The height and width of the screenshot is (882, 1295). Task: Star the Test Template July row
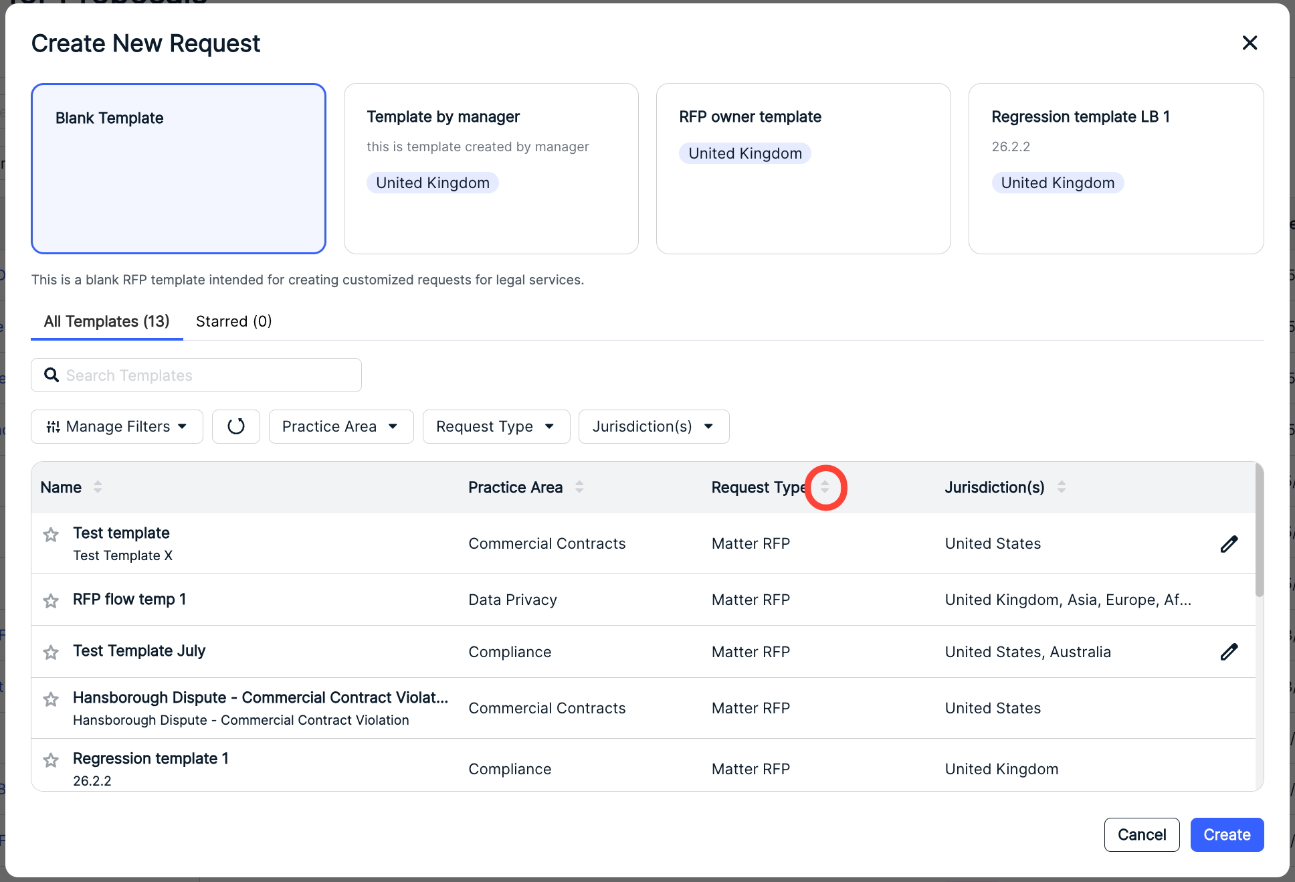coord(51,652)
